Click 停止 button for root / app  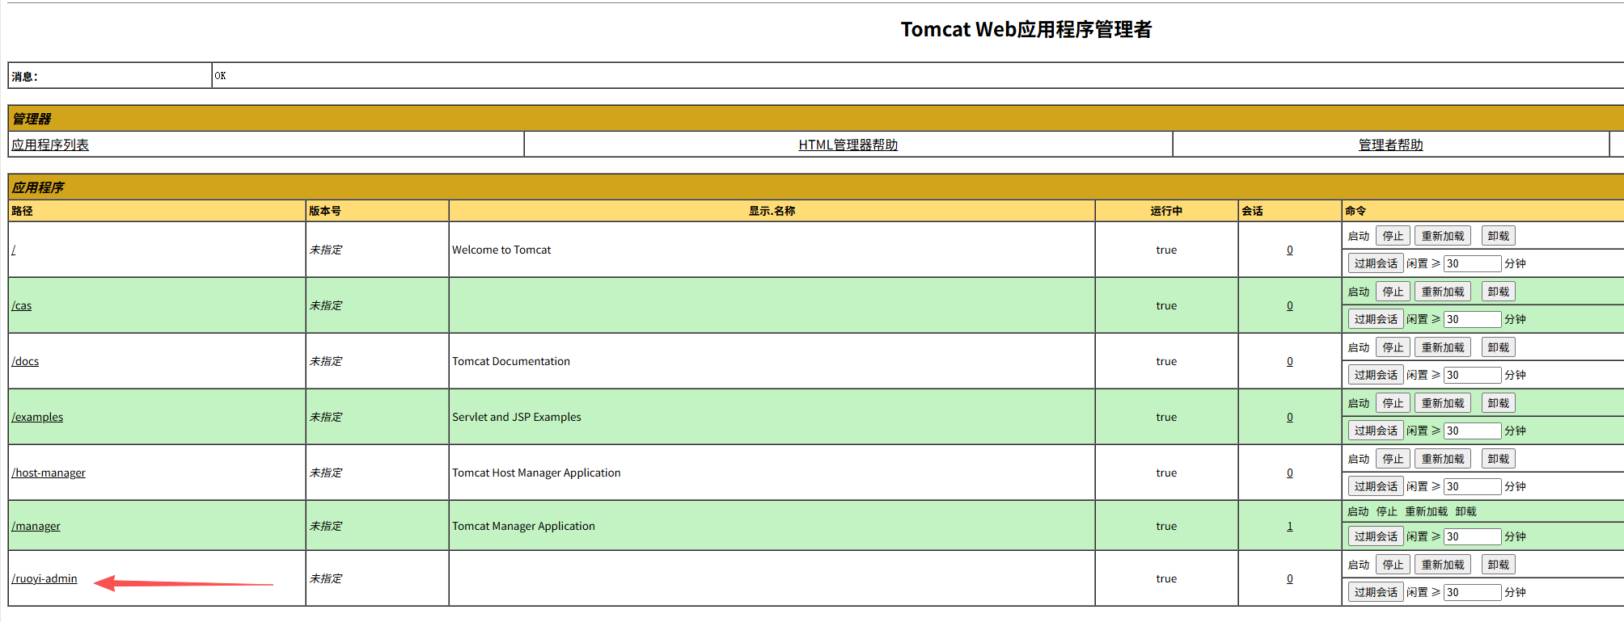click(x=1393, y=236)
